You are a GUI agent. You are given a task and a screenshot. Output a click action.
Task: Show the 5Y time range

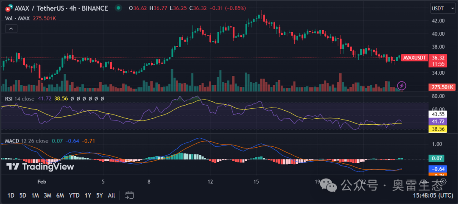click(x=99, y=196)
